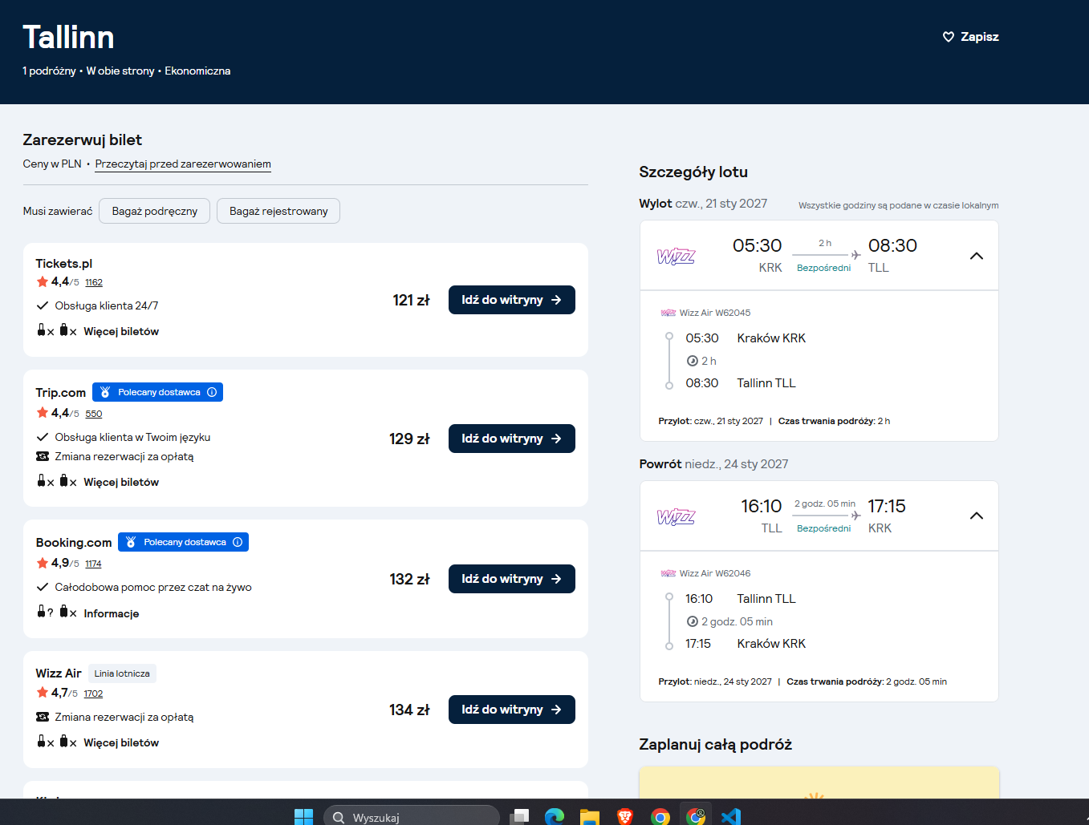Click the info icon on Trip.com's Polecany dostawca badge
The width and height of the screenshot is (1089, 825).
212,392
